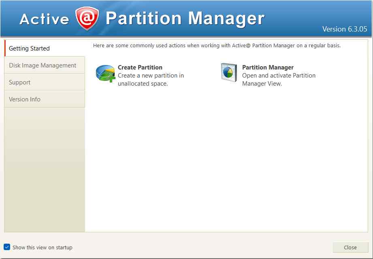
Task: Click the 'Partition Manager' banner title
Action: (x=185, y=19)
